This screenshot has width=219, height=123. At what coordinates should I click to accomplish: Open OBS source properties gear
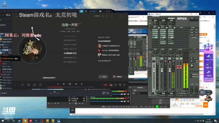click(76, 104)
